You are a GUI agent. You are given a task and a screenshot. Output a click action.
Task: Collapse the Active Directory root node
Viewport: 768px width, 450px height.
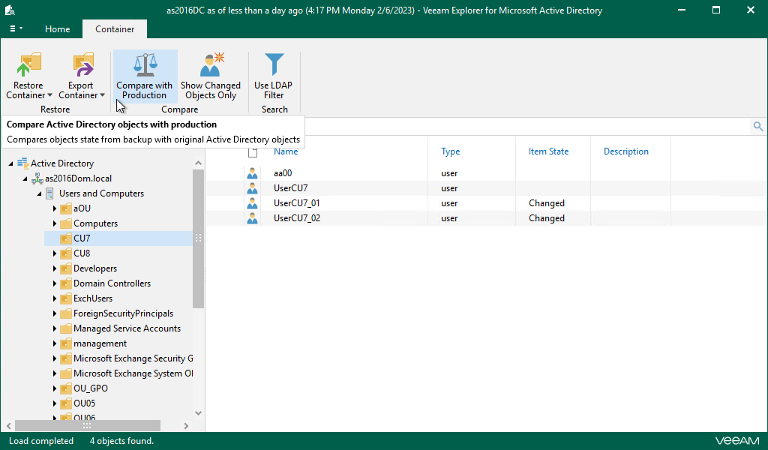click(10, 163)
